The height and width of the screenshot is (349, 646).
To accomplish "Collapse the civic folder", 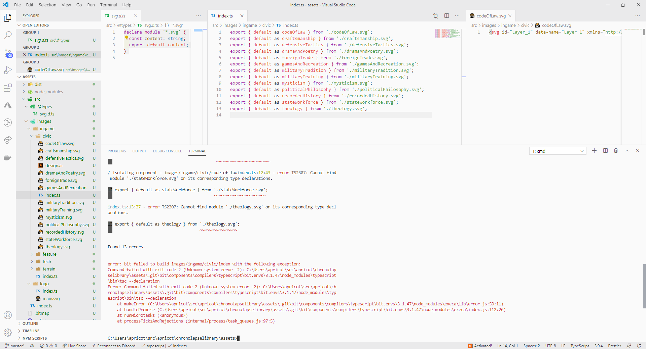I will click(32, 136).
